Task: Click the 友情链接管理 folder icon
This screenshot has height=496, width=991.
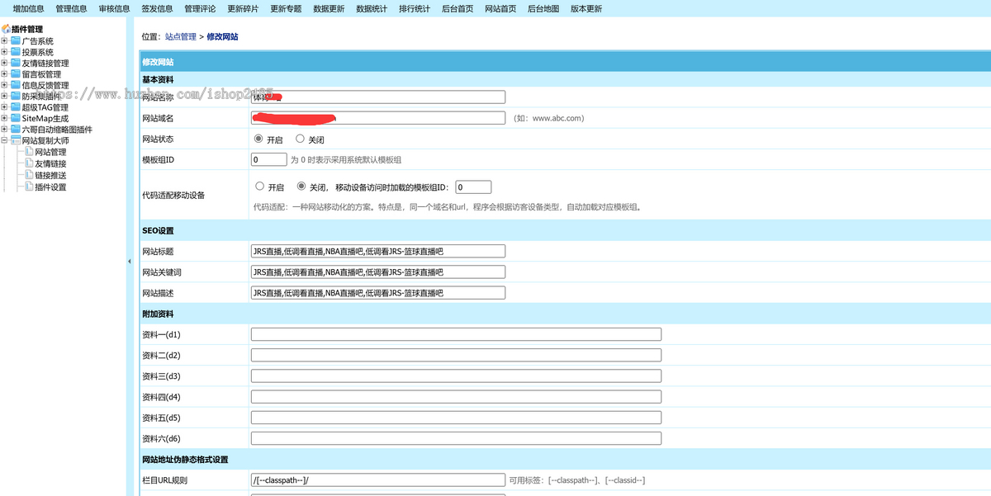Action: pyautogui.click(x=16, y=63)
